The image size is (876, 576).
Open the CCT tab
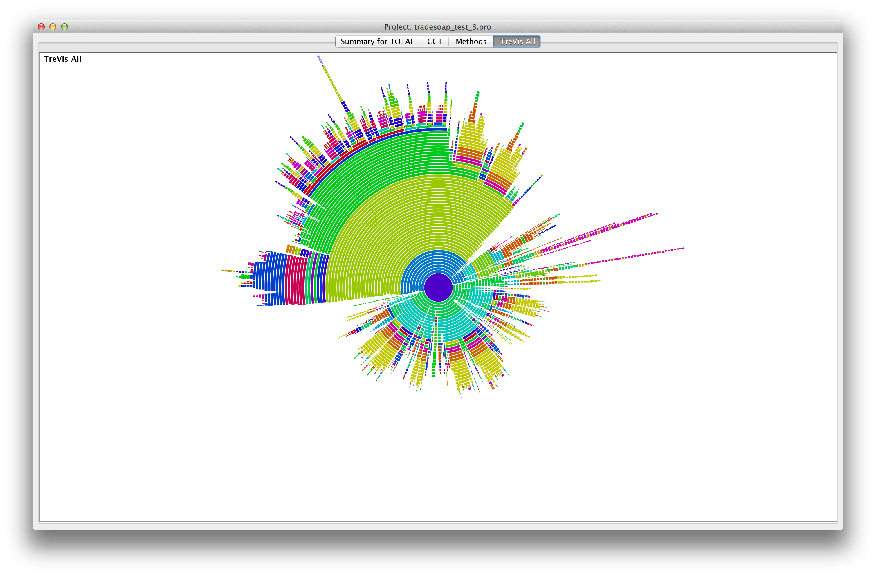[x=434, y=42]
